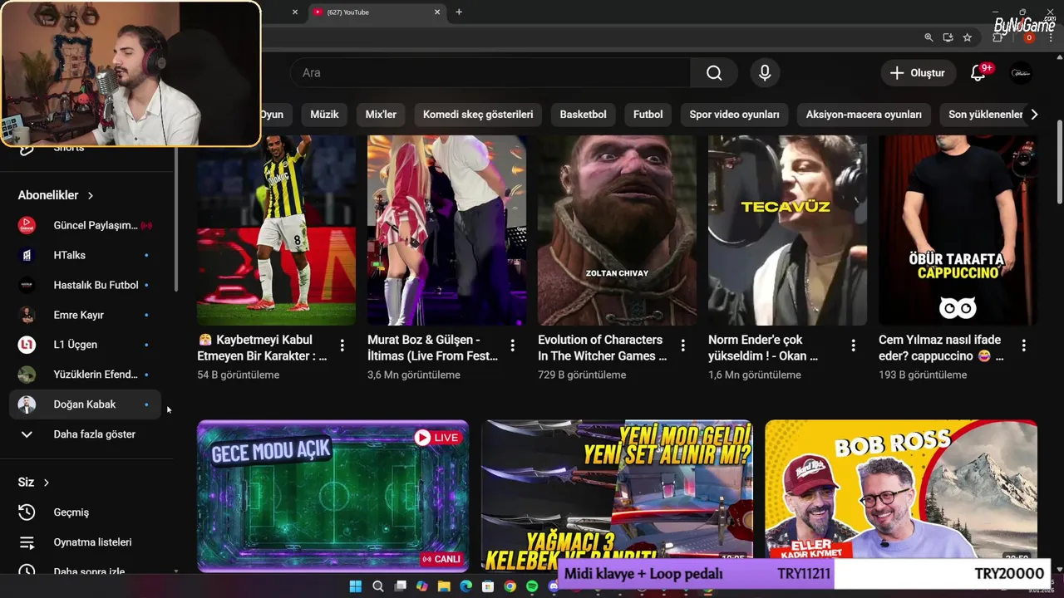Open Microsoft Edge from taskbar
1064x598 pixels.
coord(466,586)
